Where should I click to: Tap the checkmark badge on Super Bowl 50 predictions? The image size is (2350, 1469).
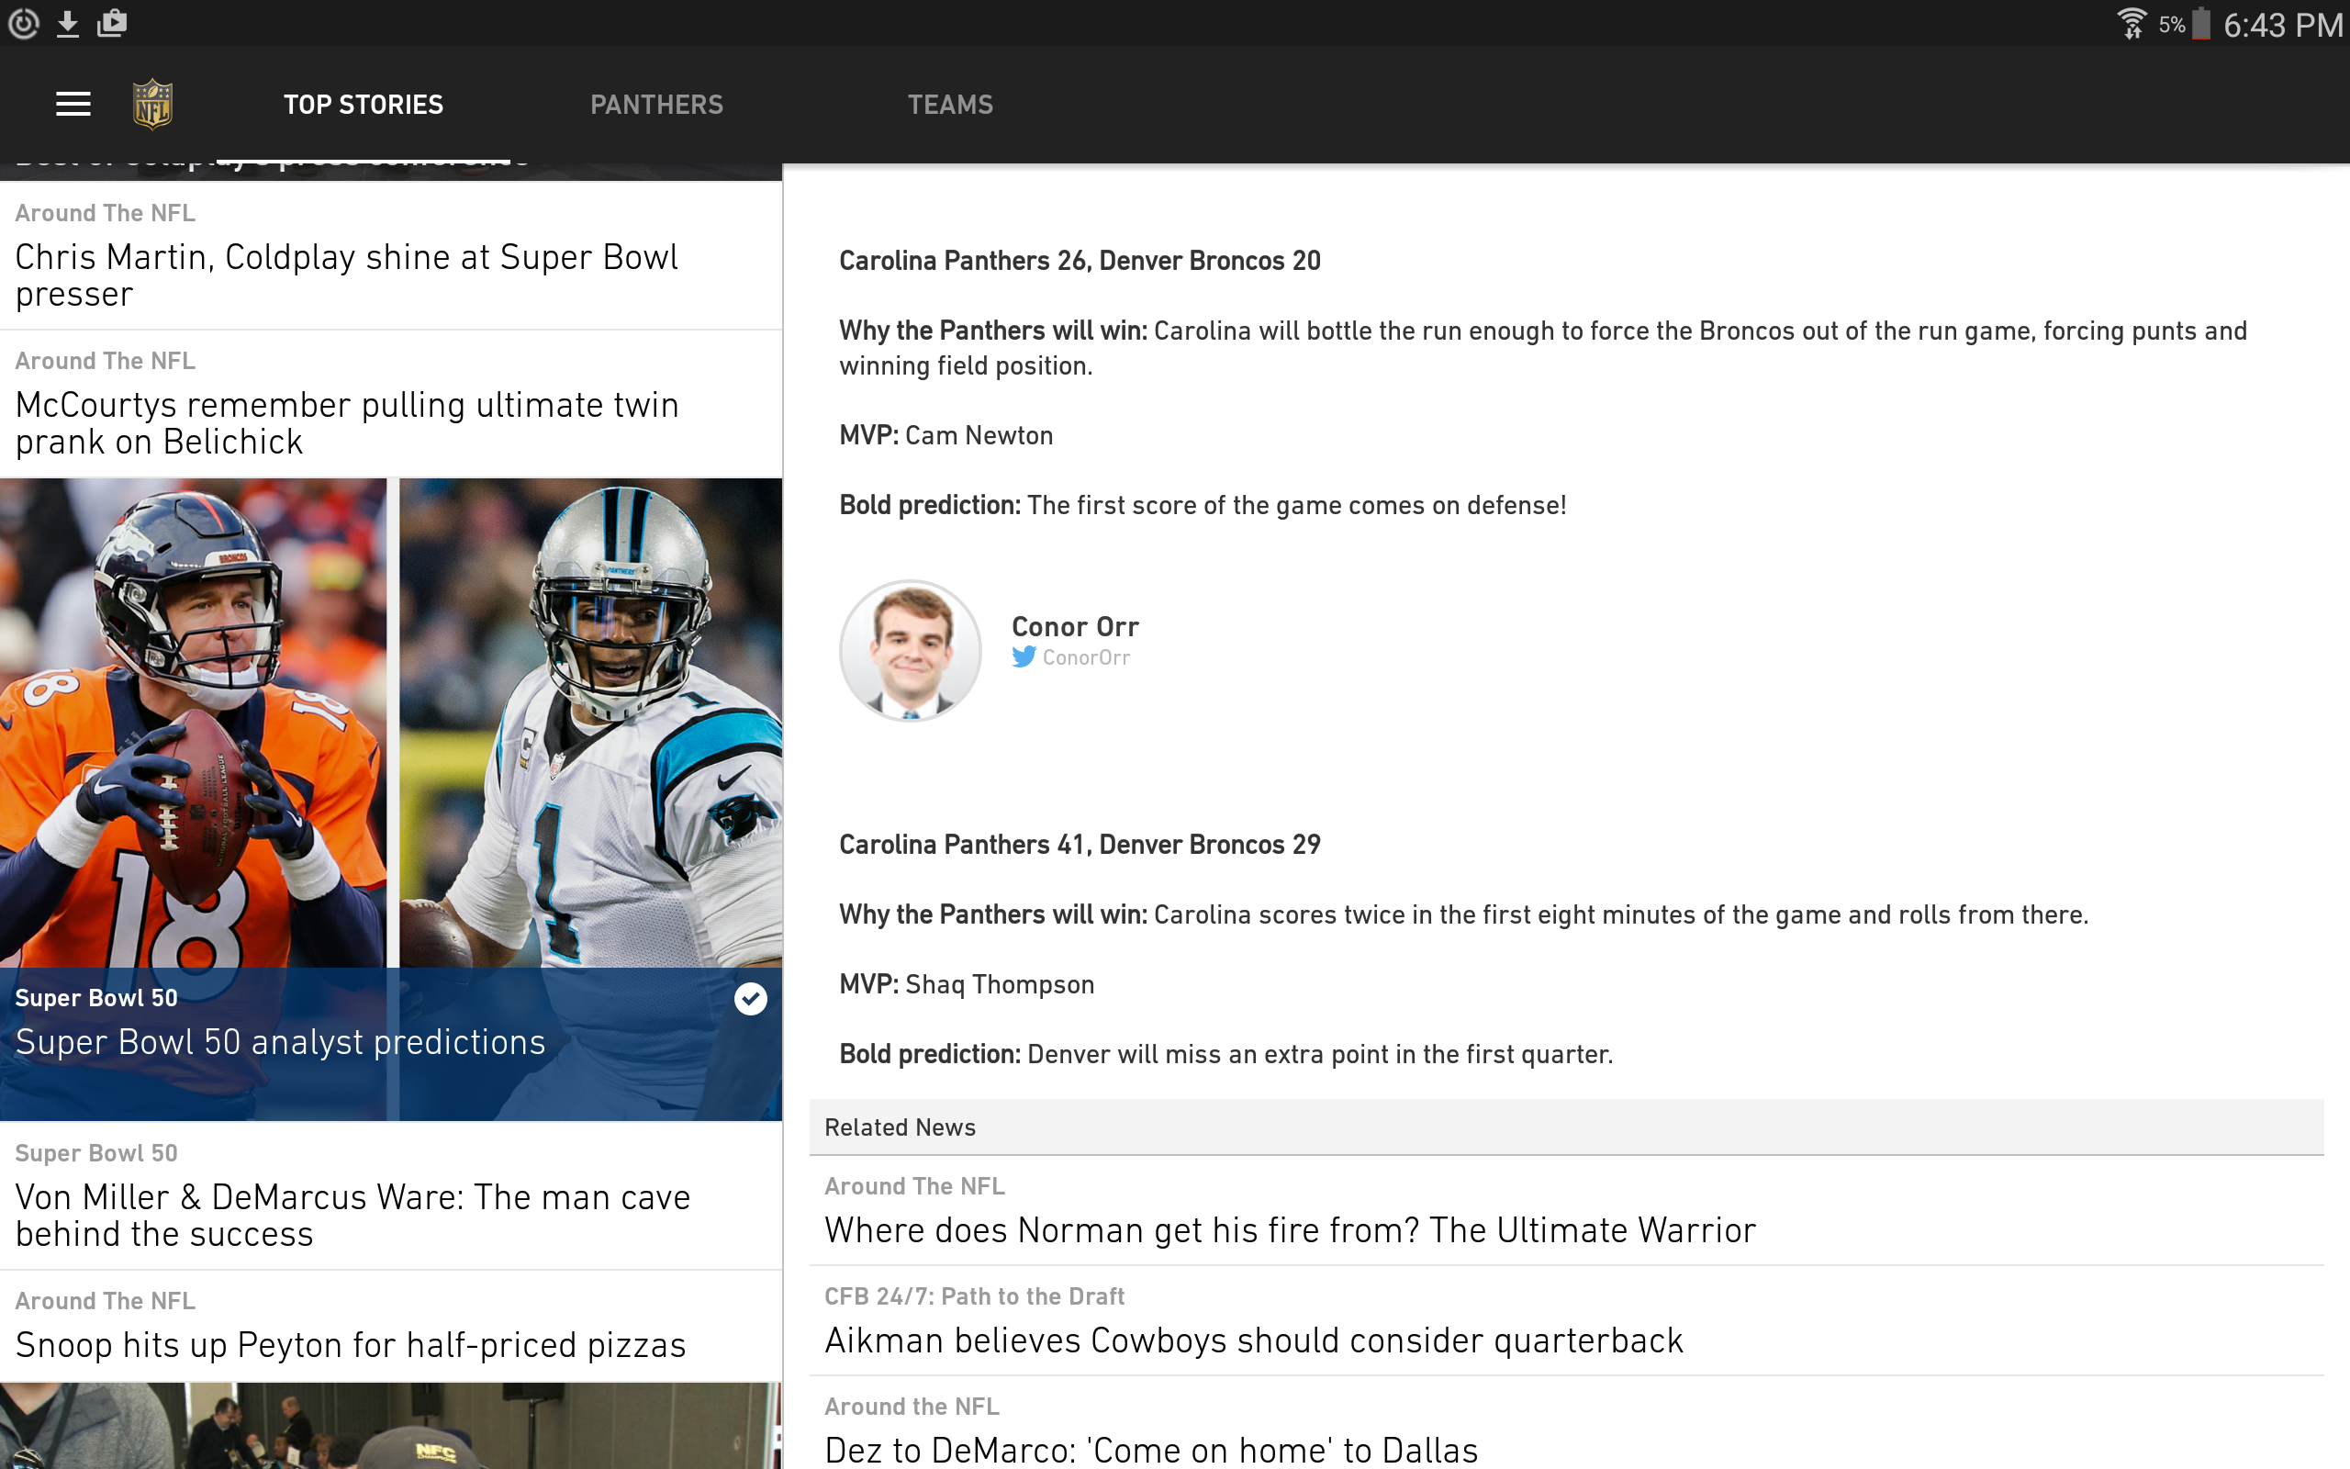tap(750, 999)
